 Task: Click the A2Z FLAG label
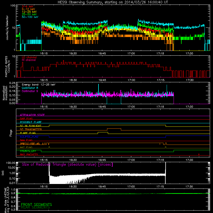pos(26,147)
